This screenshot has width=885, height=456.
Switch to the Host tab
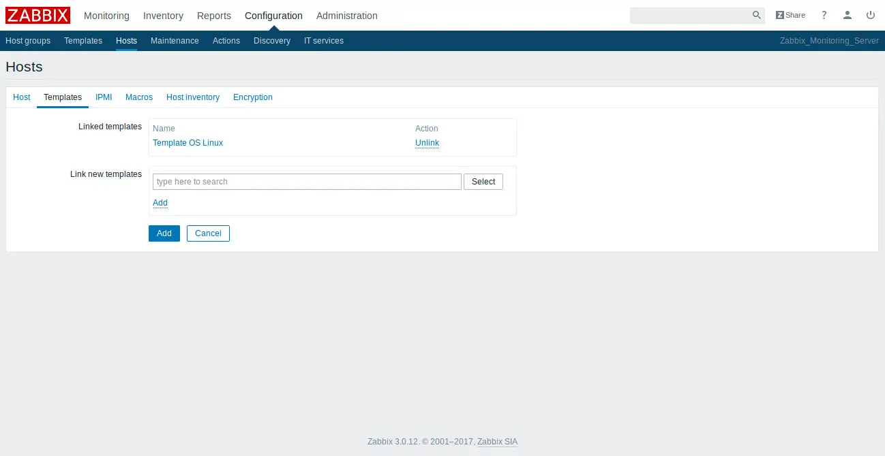(22, 97)
